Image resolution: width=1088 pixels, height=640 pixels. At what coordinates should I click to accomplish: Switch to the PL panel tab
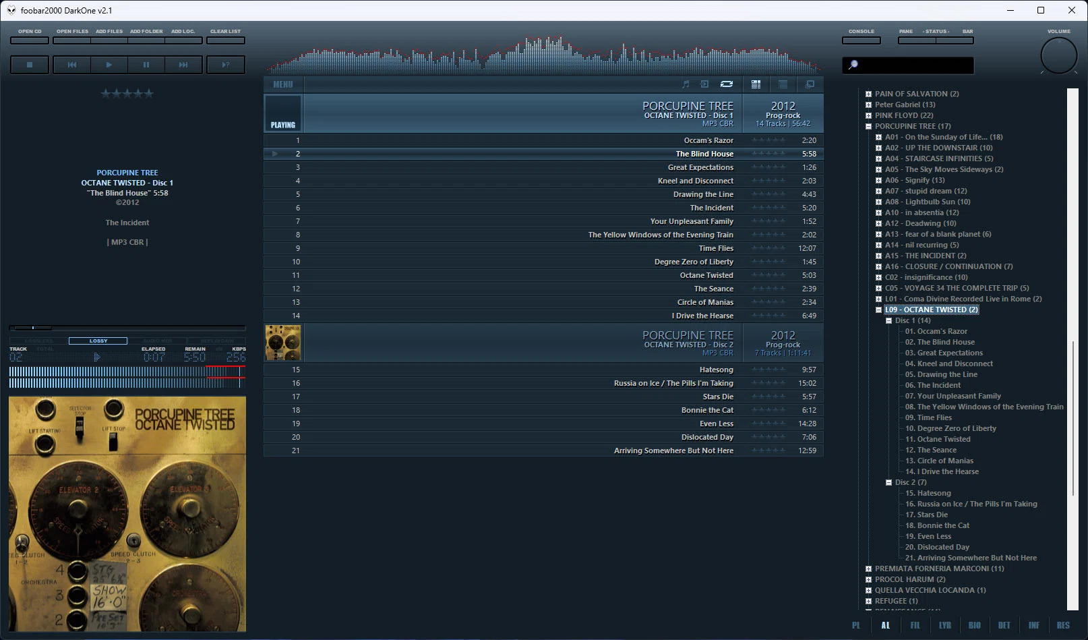pyautogui.click(x=856, y=625)
